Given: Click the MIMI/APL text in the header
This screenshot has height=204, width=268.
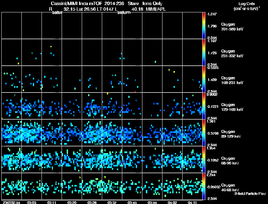Looking at the screenshot, I should click(x=155, y=9).
